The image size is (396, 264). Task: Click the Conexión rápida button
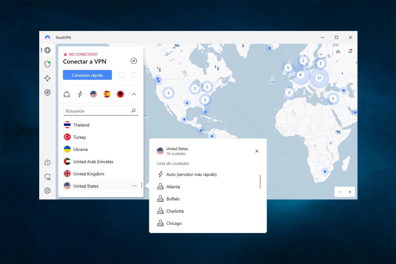[87, 75]
